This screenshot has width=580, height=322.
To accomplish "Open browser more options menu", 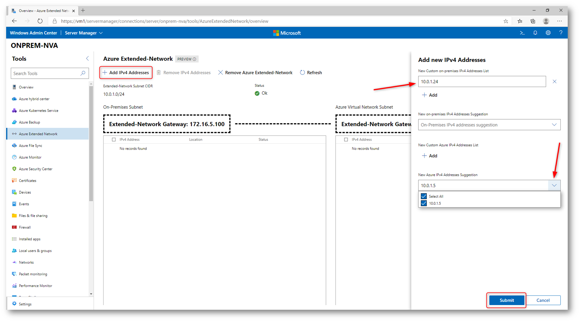I will tap(559, 21).
